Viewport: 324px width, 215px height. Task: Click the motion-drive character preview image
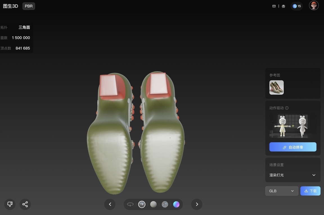click(293, 126)
